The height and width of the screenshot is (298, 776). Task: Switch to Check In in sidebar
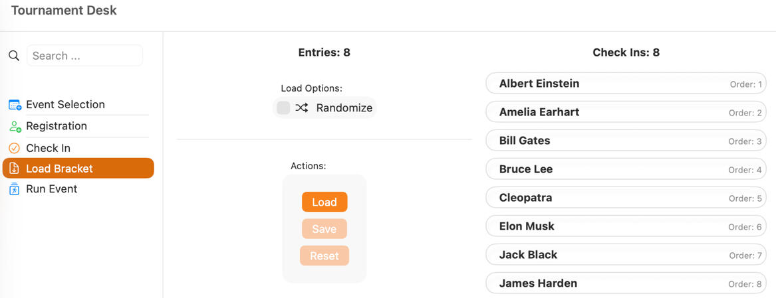tap(48, 148)
